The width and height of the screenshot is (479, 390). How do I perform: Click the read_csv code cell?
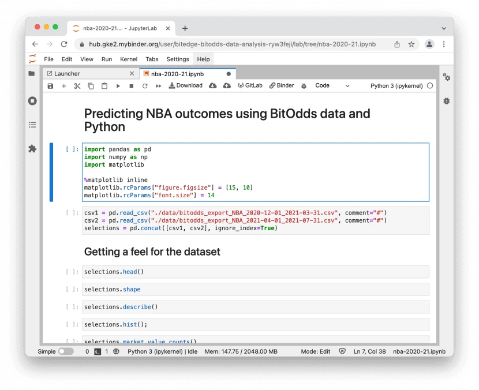(256, 220)
